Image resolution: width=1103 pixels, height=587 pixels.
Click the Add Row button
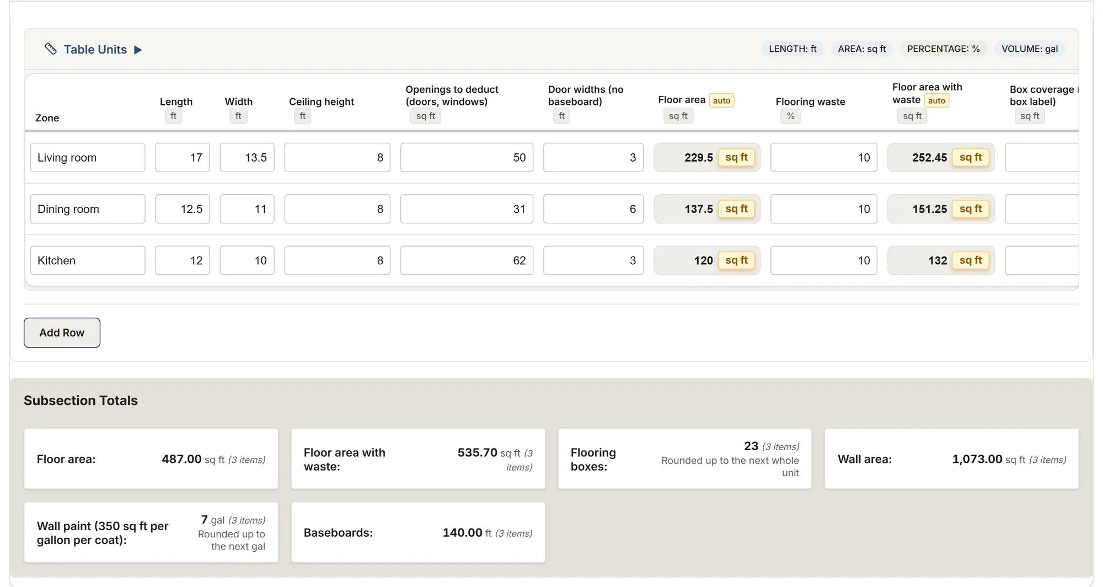point(62,333)
